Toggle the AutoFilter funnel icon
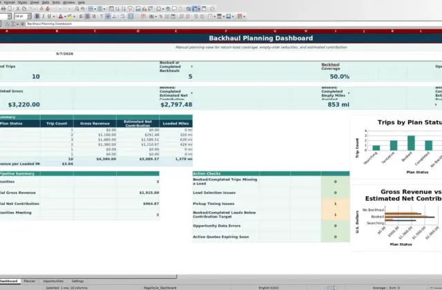 pyautogui.click(x=130, y=9)
